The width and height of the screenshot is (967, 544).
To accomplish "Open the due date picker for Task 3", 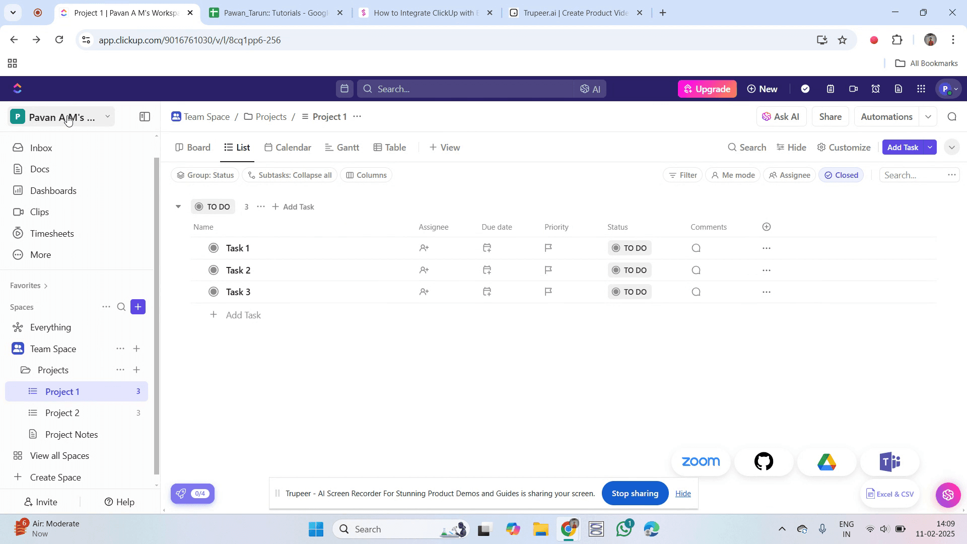I will (x=487, y=292).
